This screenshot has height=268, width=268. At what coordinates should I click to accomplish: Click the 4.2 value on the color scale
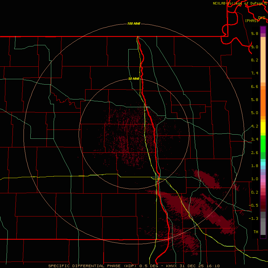tap(255, 126)
